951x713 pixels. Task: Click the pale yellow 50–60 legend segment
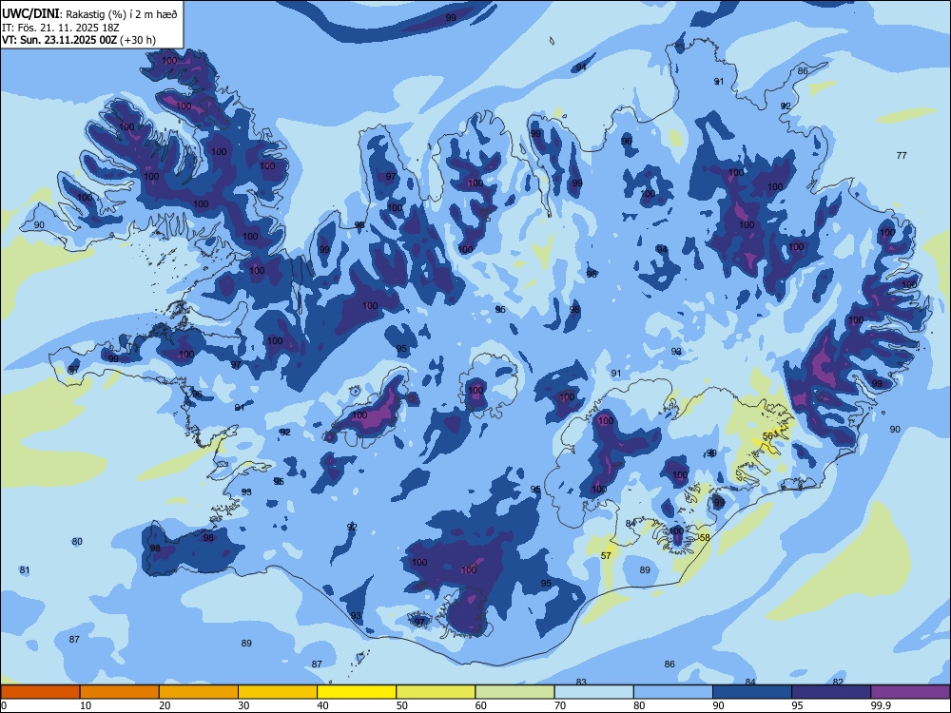[436, 692]
